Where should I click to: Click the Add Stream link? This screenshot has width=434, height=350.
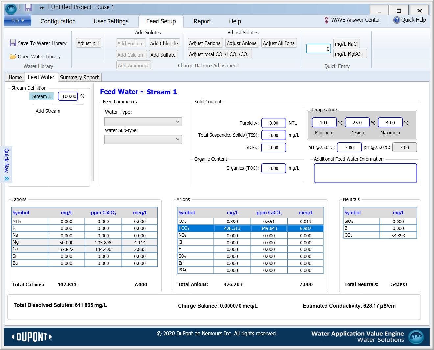tap(48, 111)
